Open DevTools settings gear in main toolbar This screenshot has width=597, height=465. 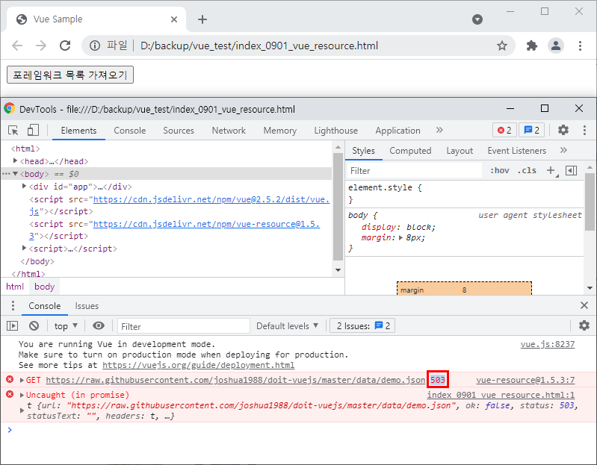pyautogui.click(x=563, y=130)
